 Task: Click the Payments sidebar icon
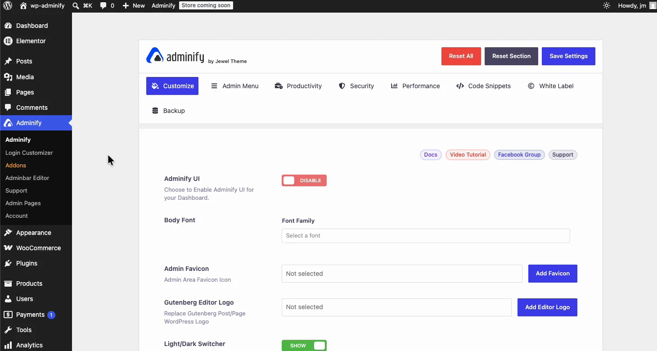pyautogui.click(x=8, y=315)
